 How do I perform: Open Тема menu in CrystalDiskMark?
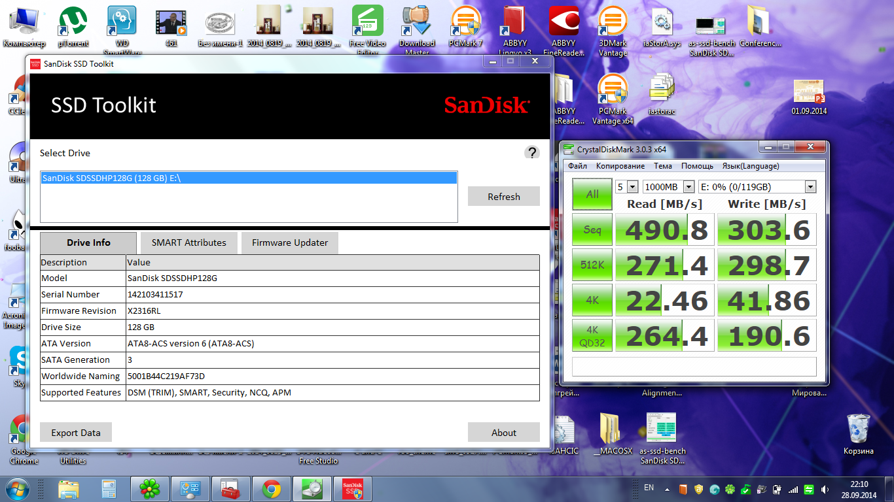[663, 166]
